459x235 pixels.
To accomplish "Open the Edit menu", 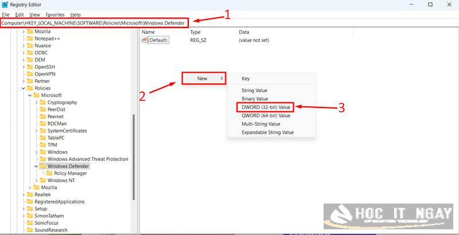I will pos(20,14).
